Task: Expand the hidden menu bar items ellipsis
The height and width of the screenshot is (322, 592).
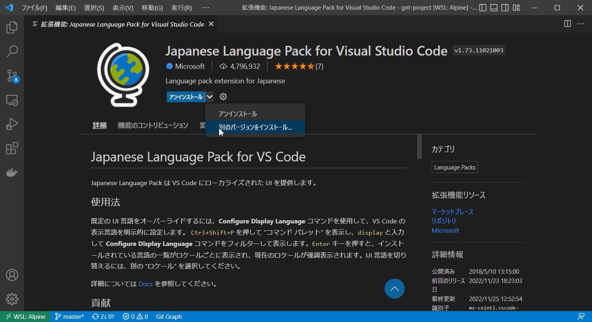Action: click(205, 8)
